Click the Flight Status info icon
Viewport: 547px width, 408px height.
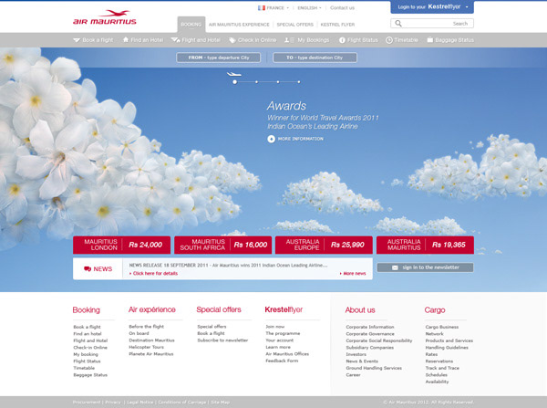342,40
